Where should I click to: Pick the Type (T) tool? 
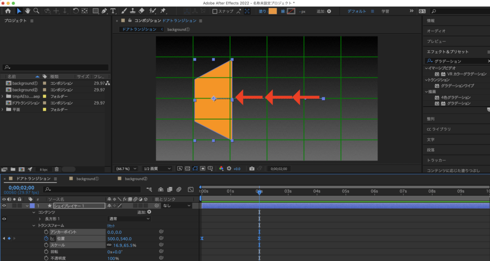click(113, 11)
